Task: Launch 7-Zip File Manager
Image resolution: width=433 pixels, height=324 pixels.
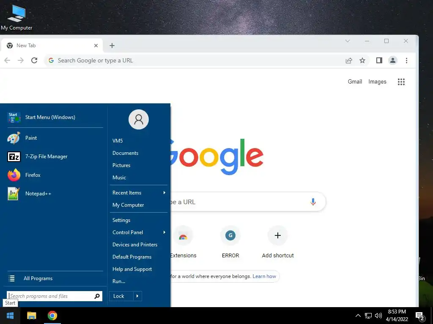Action: tap(55, 157)
